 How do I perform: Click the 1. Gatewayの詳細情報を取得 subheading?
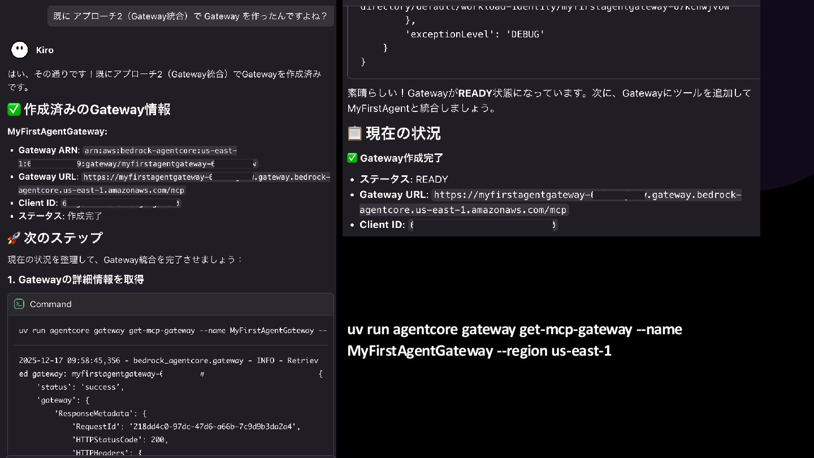(x=76, y=279)
